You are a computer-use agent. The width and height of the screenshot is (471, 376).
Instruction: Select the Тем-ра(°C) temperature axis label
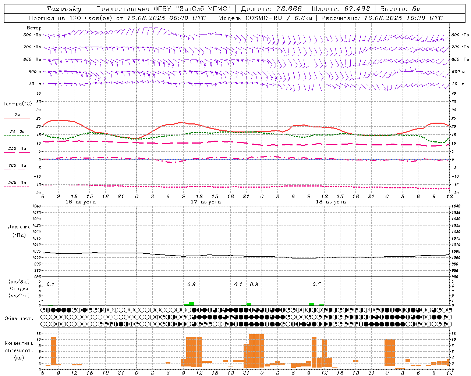(17, 104)
